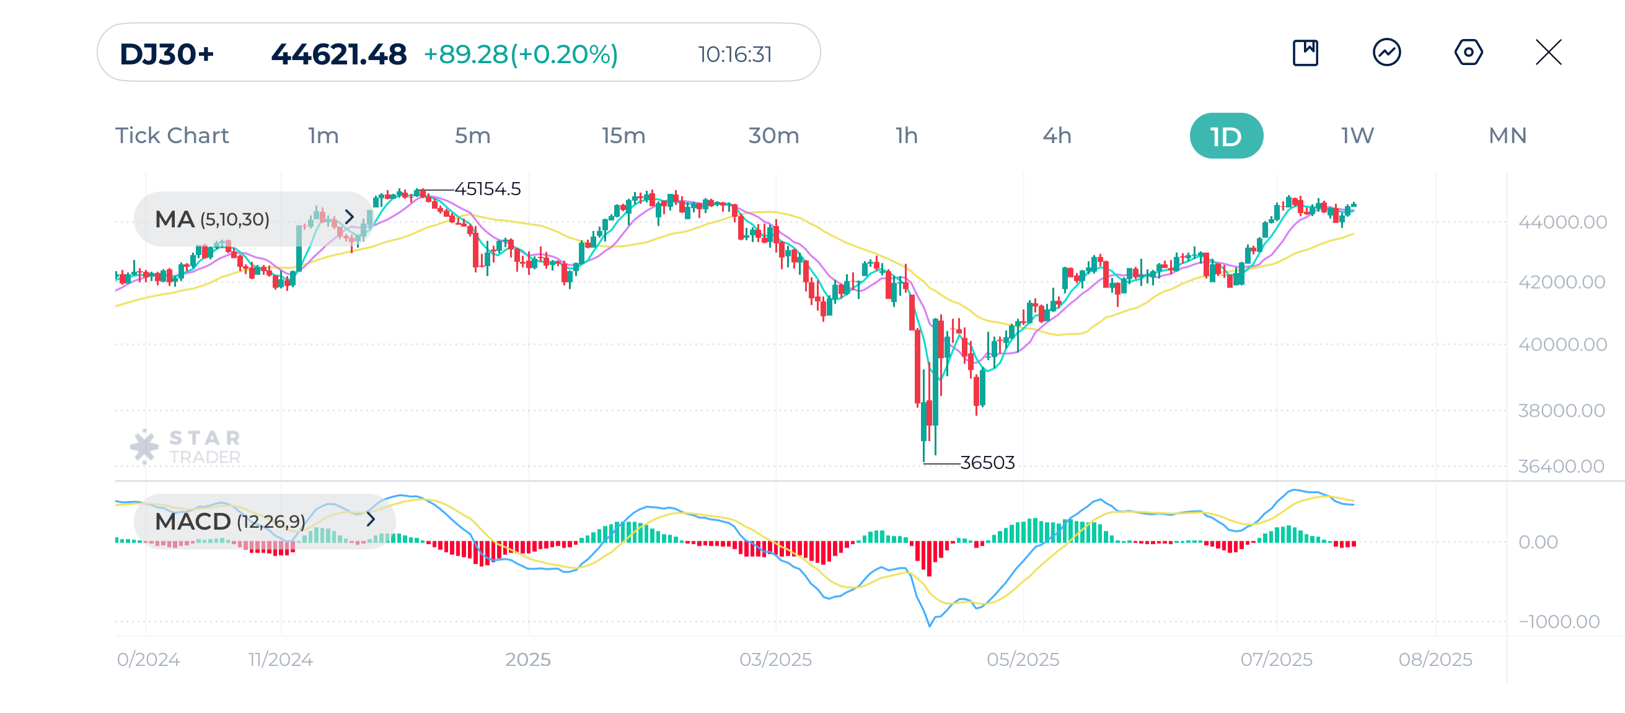Select the 15m interval tab
Screen dimensions: 1625x713
[624, 135]
